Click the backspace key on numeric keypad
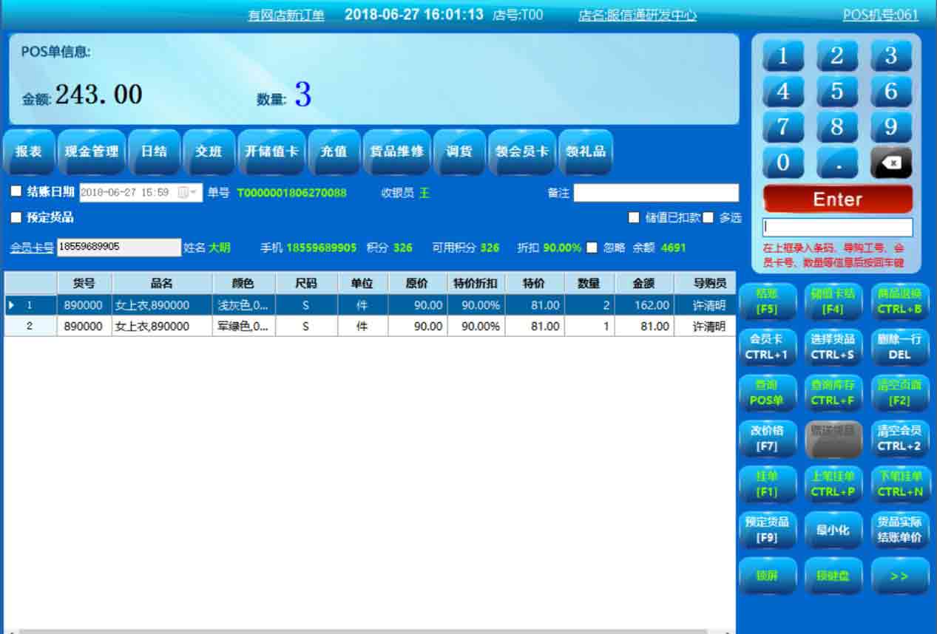 coord(891,163)
